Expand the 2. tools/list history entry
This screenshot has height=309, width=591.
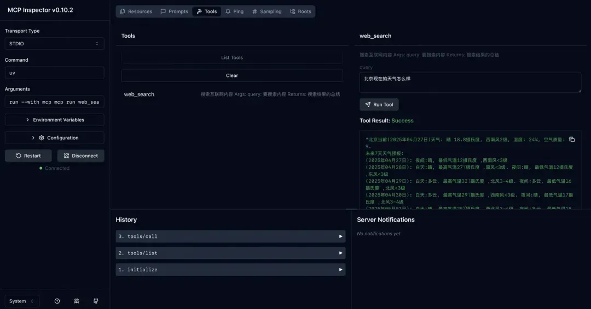[231, 253]
